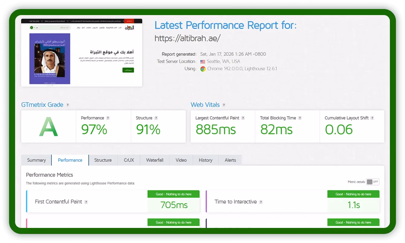Viewport: 405px width, 243px height.
Task: Switch to the Summary tab
Action: tap(36, 160)
